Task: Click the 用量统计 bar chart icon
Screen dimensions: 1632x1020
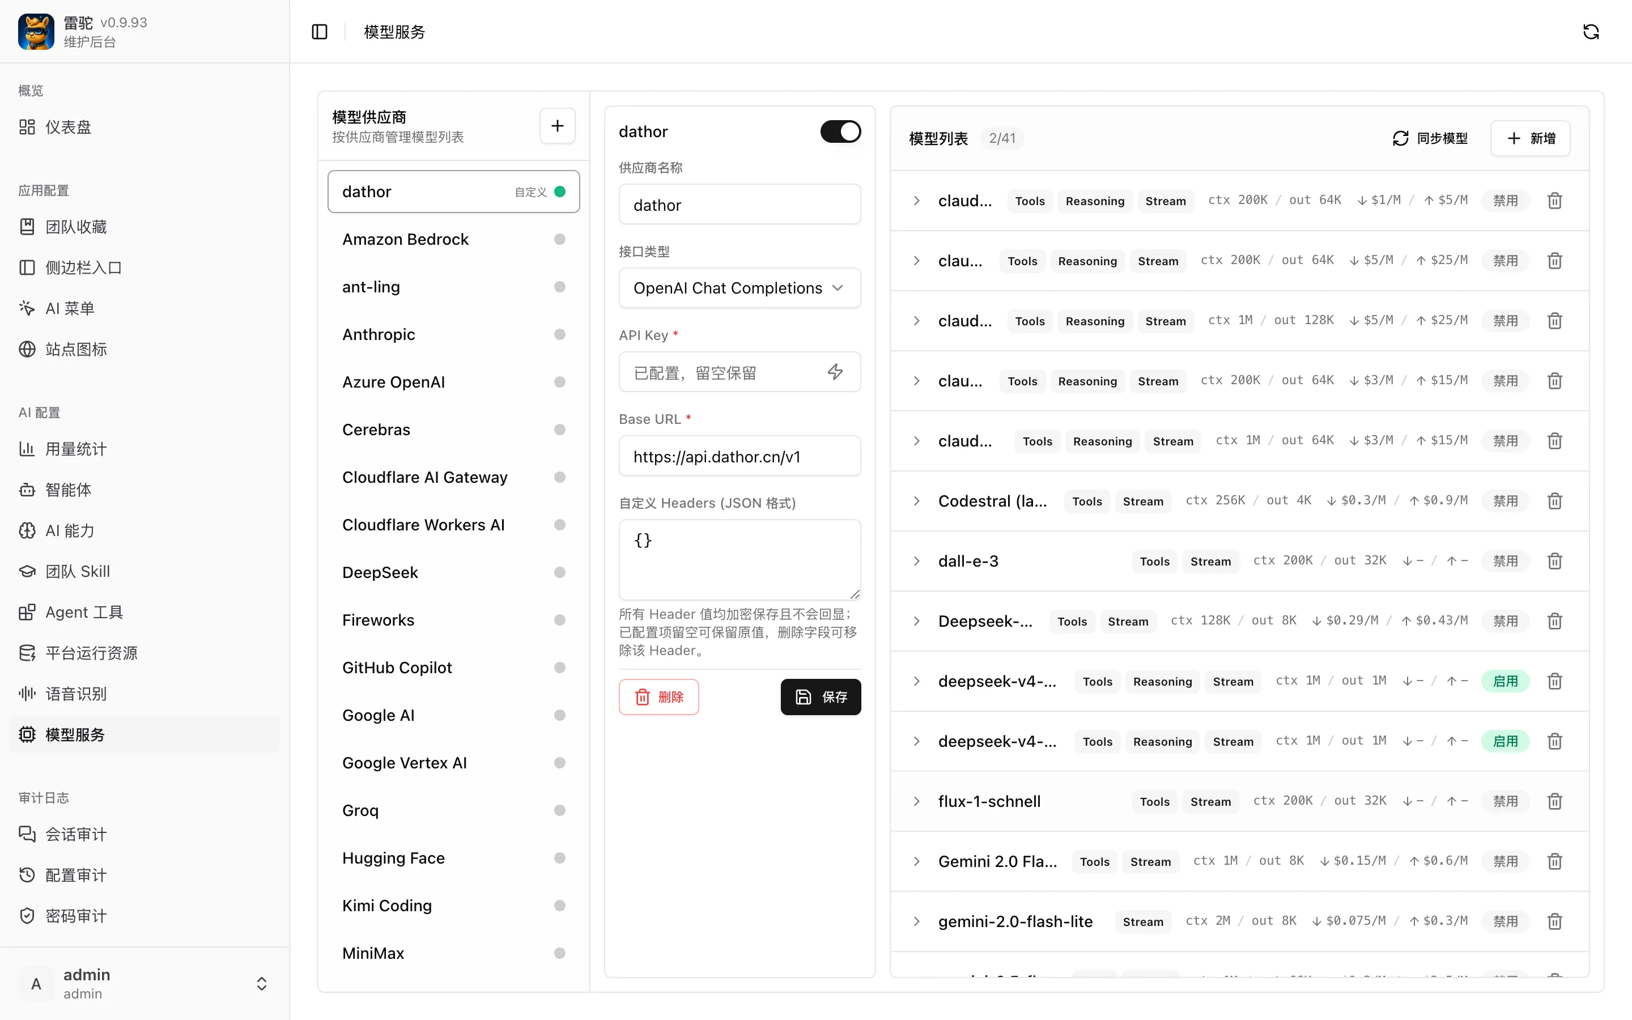Action: 27,449
